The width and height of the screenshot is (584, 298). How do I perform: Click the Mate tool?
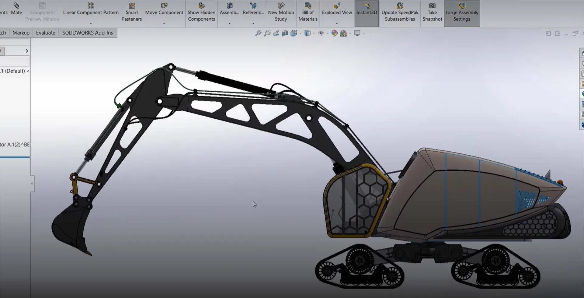16,9
